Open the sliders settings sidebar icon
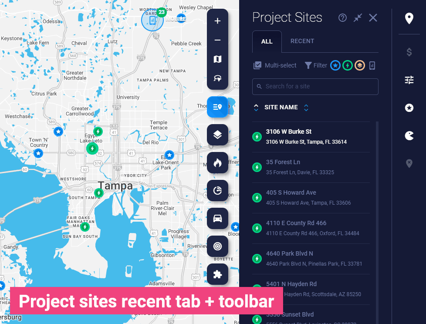The width and height of the screenshot is (426, 324). [409, 80]
